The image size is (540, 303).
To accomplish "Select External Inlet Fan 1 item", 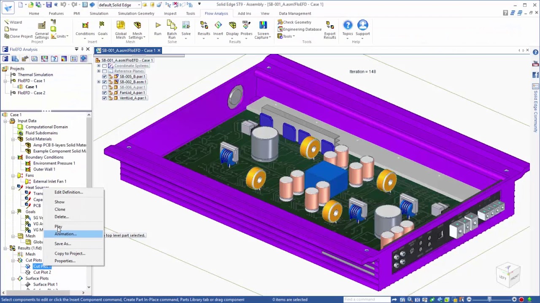I will [50, 181].
